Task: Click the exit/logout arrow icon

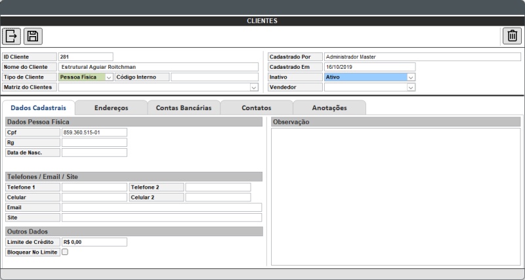Action: [x=12, y=37]
